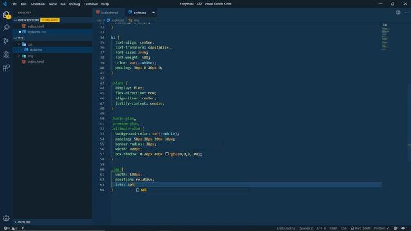The height and width of the screenshot is (231, 411).
Task: Click the css breadcrumb segment
Action: (99, 20)
